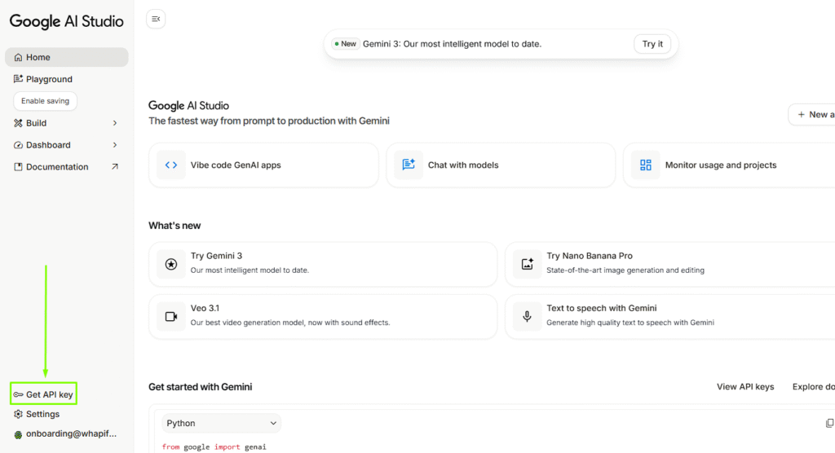835x453 pixels.
Task: Click the video camera icon on Veo 3.1
Action: [x=171, y=316]
